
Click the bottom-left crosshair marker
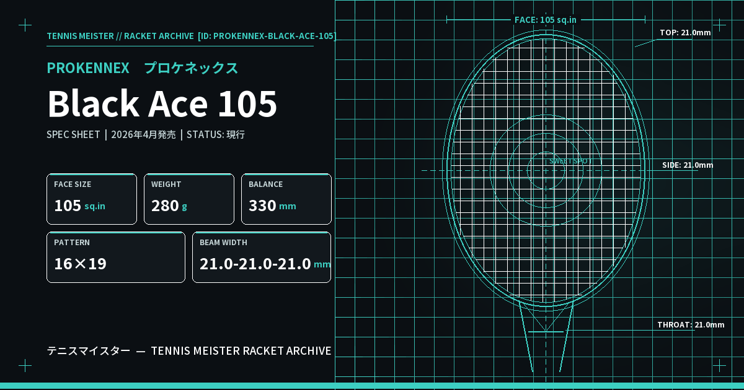[x=25, y=365]
